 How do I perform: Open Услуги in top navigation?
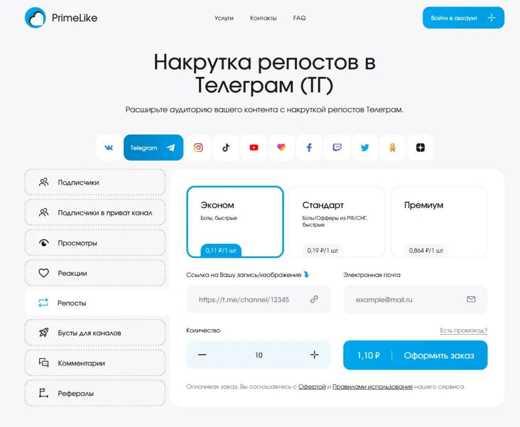[x=224, y=18]
